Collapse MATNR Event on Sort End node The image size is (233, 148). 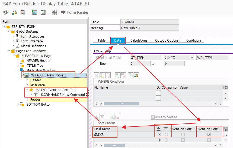point(27,90)
